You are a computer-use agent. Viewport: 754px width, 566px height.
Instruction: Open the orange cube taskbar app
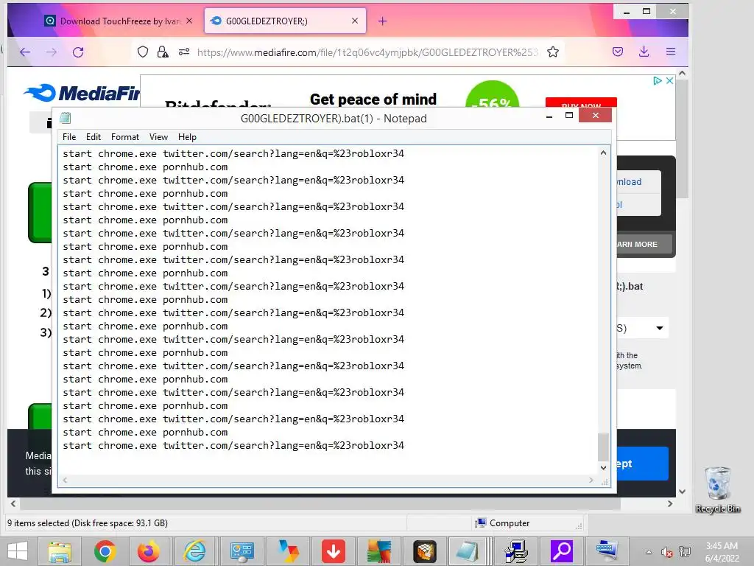coord(425,551)
